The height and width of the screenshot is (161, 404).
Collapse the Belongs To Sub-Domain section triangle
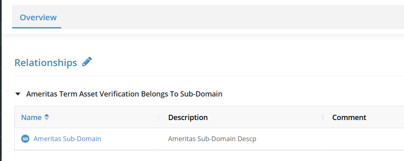[x=18, y=94]
